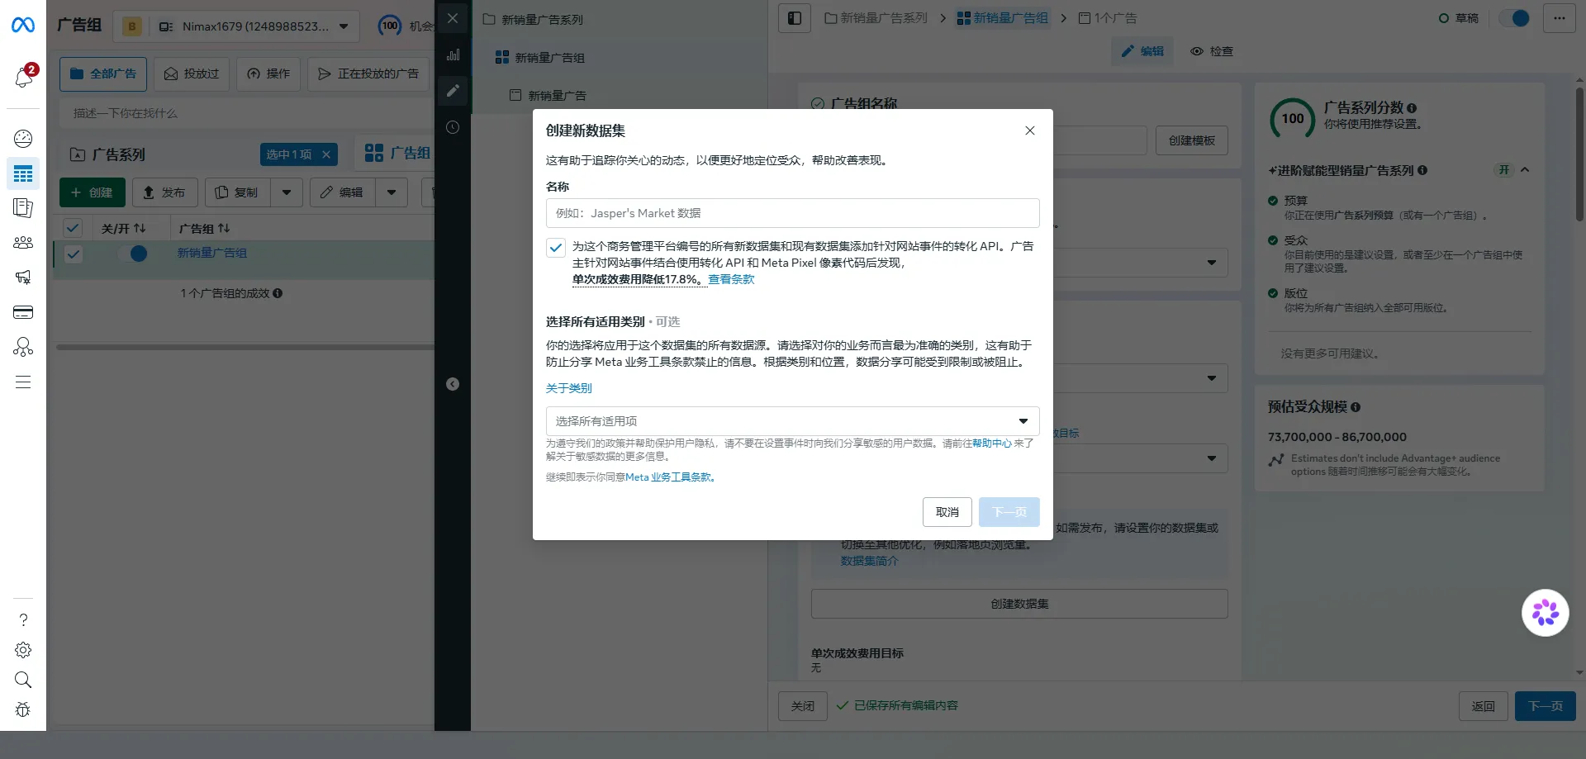Screen dimensions: 1586x759
Task: Open the 选择所有适用项 category dropdown
Action: tap(792, 421)
